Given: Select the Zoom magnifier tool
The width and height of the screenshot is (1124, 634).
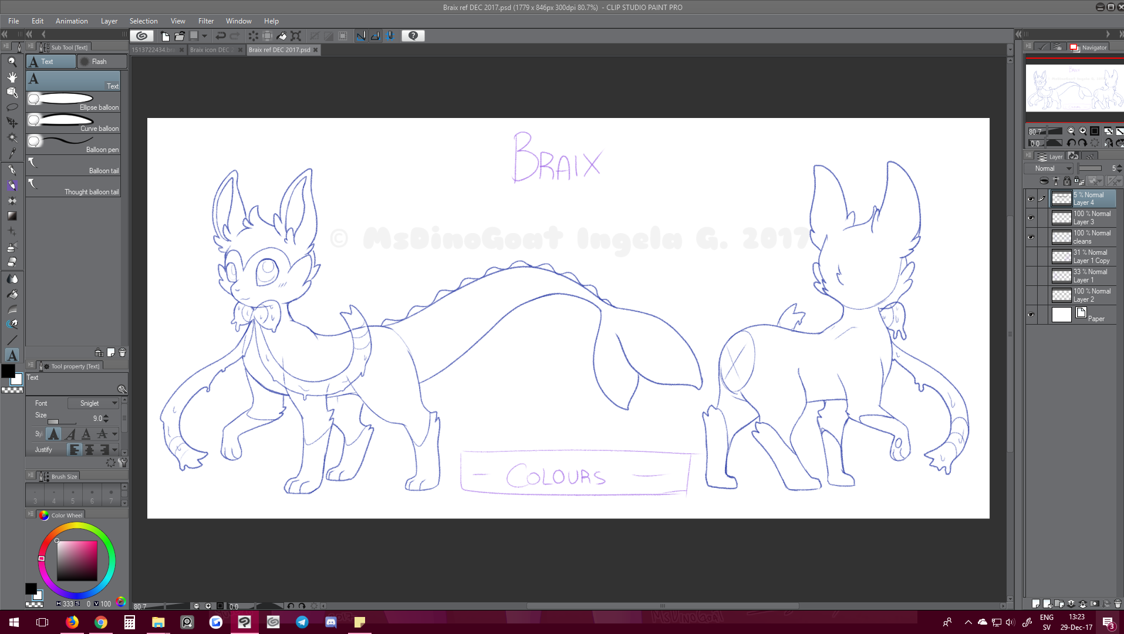Looking at the screenshot, I should coord(12,62).
